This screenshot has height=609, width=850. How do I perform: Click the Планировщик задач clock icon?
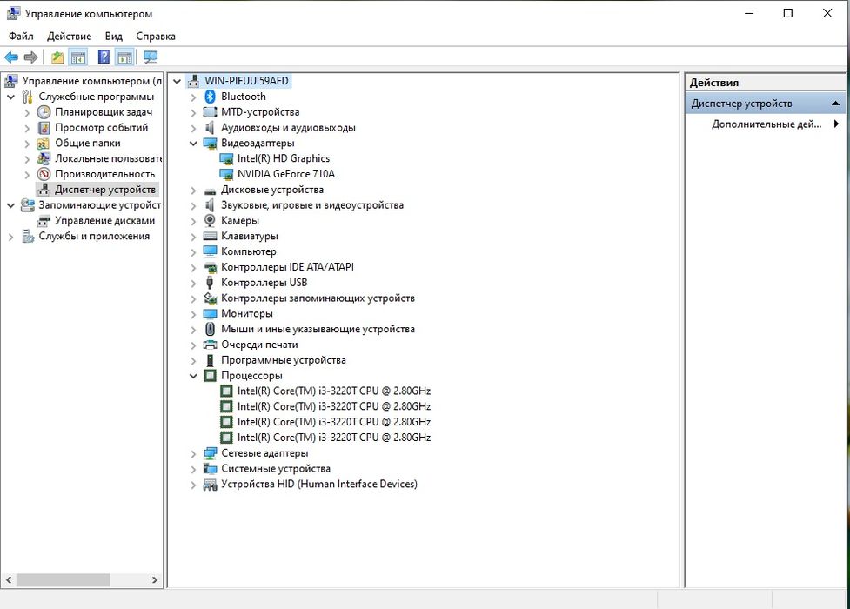point(44,112)
